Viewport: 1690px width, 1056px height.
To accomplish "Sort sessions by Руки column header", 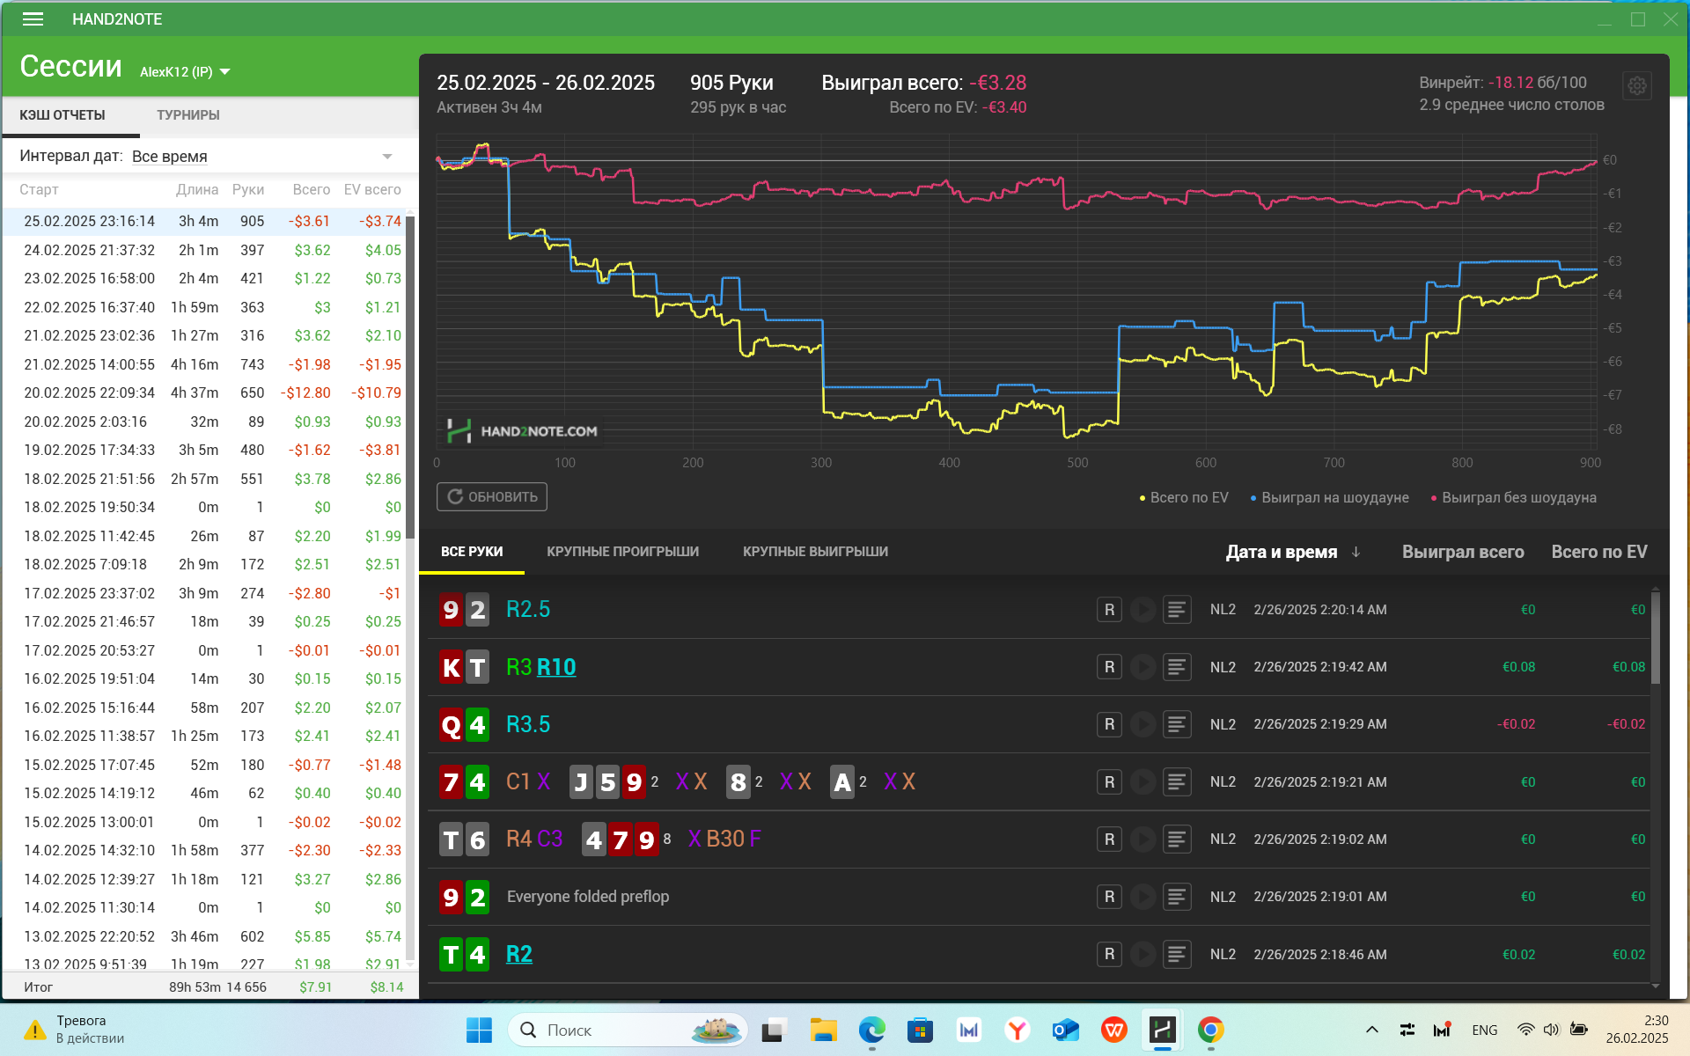I will [x=248, y=190].
